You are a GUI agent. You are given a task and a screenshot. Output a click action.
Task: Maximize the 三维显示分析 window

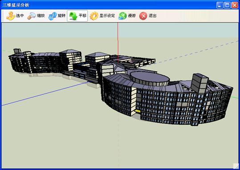pos(227,5)
